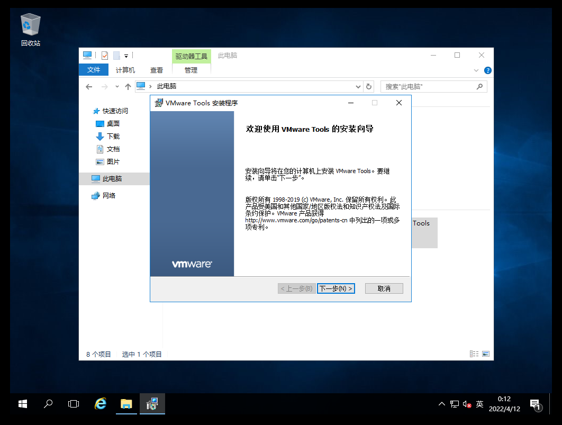Viewport: 562px width, 425px height.
Task: Switch to the 计算机 ribbon tab
Action: point(125,70)
